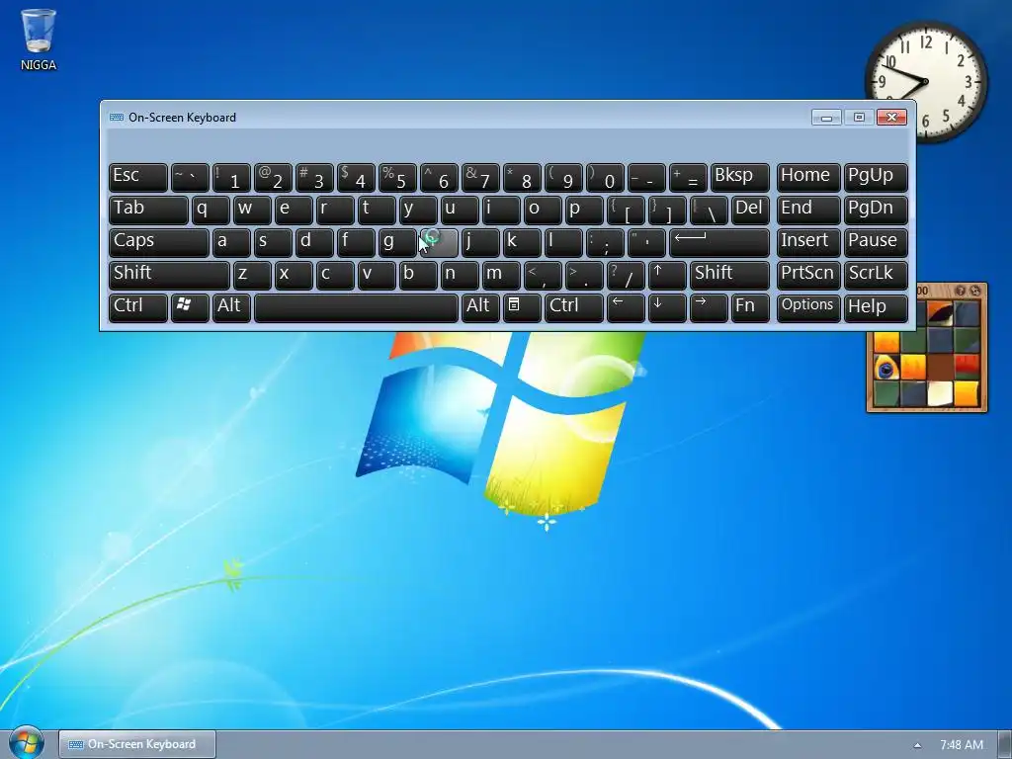1012x759 pixels.
Task: Toggle the ScrLk key
Action: 876,275
